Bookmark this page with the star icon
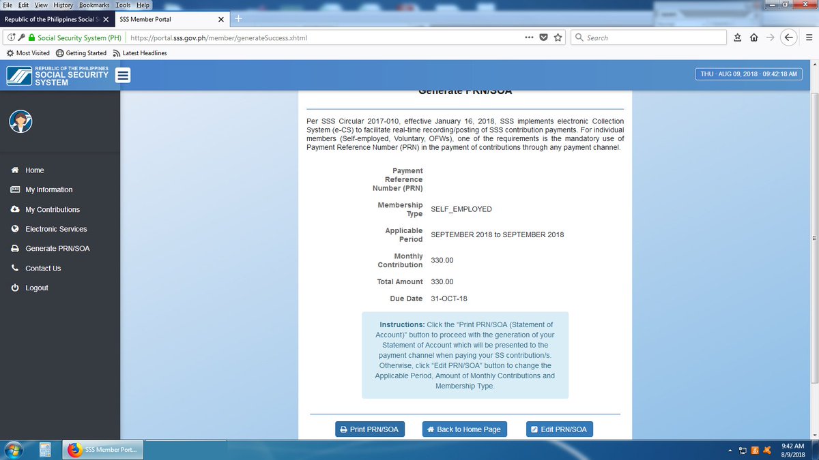 click(x=558, y=37)
